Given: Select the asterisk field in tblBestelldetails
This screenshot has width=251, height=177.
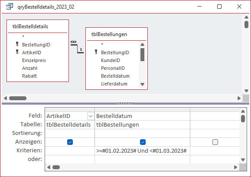Looking at the screenshot, I should [x=23, y=36].
